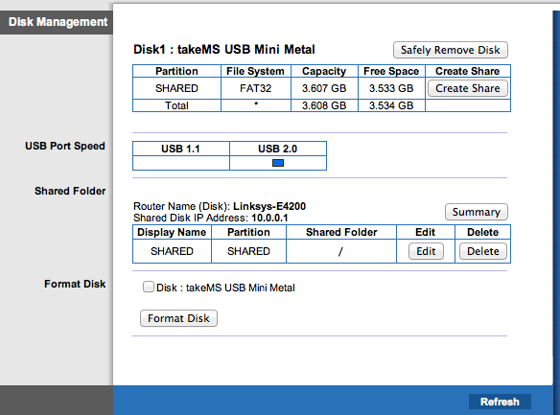Viewport: 560px width, 415px height.
Task: Click the Safely Remove Disk button
Action: [x=451, y=50]
